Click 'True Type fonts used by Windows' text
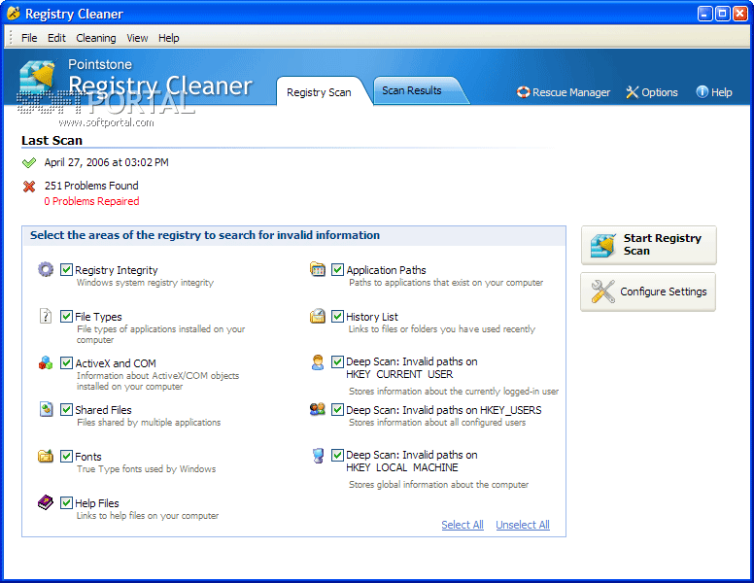This screenshot has width=754, height=583. pyautogui.click(x=146, y=469)
